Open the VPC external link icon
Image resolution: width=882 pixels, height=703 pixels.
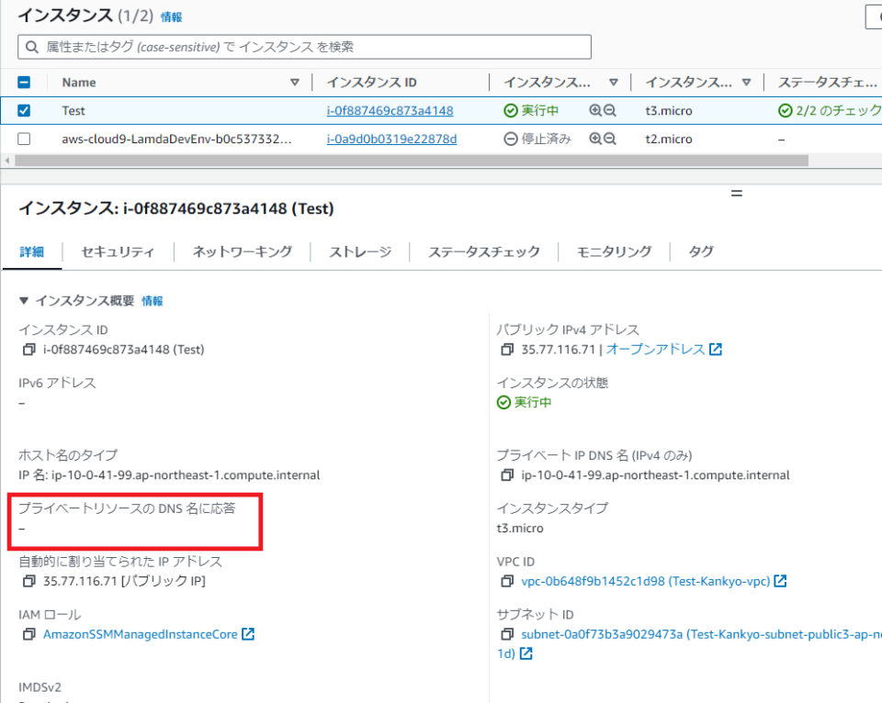[x=779, y=581]
